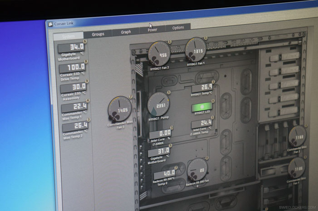Image resolution: width=318 pixels, height=211 pixels.
Task: Click the 'H110iGT Fan 2' label text
Action: pyautogui.click(x=159, y=69)
